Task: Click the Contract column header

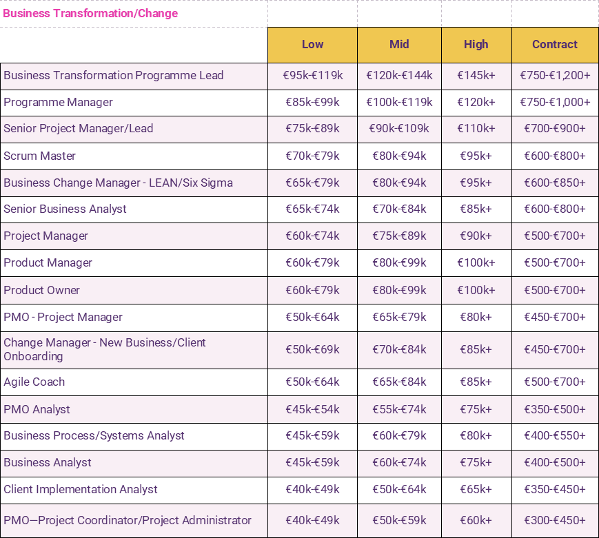Action: (x=554, y=45)
